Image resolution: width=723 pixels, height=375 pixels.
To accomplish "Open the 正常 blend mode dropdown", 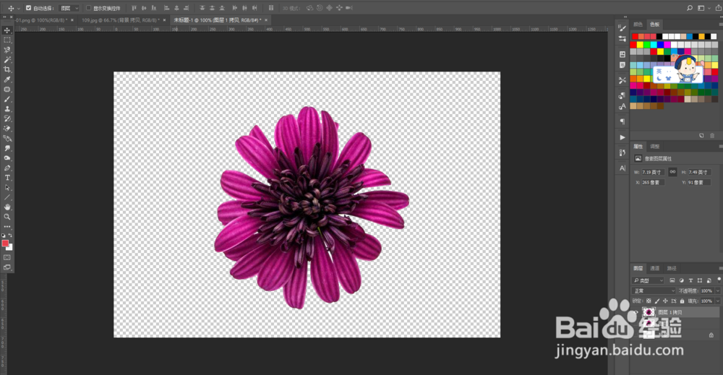I will click(x=654, y=290).
